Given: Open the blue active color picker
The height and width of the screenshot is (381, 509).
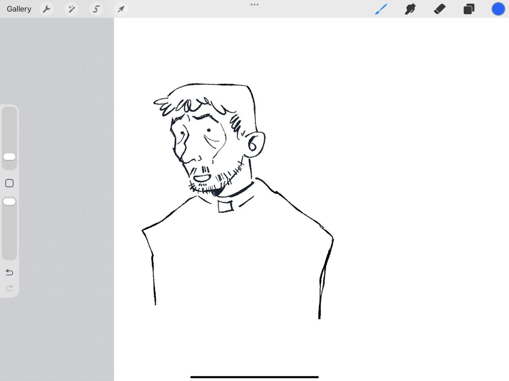Looking at the screenshot, I should (x=498, y=9).
